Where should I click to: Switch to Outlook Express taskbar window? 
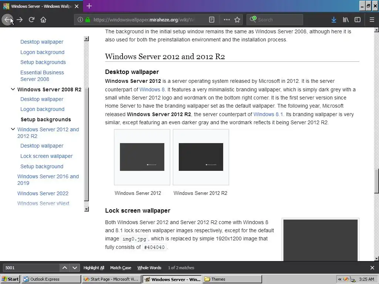(51, 279)
